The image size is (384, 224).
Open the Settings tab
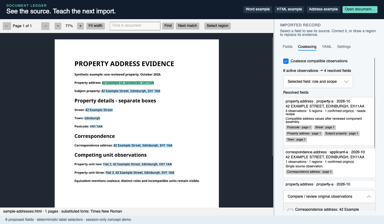click(344, 47)
